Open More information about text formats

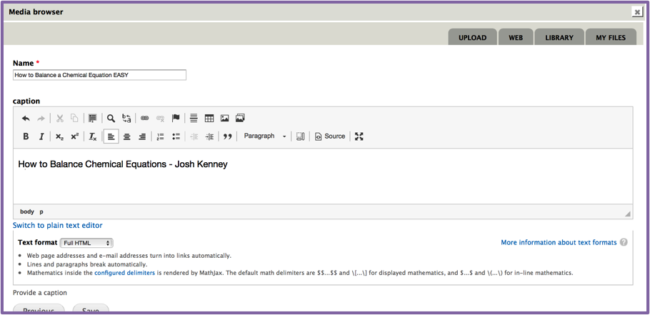(x=558, y=243)
